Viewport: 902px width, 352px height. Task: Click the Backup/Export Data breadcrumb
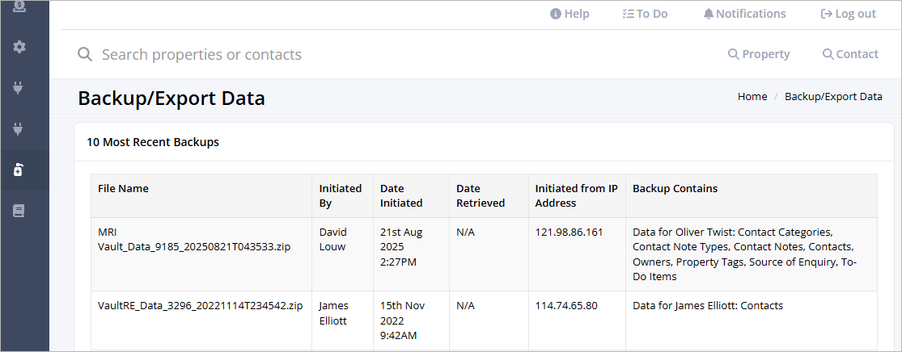click(833, 96)
